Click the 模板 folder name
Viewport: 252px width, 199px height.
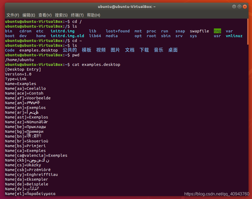click(86, 50)
